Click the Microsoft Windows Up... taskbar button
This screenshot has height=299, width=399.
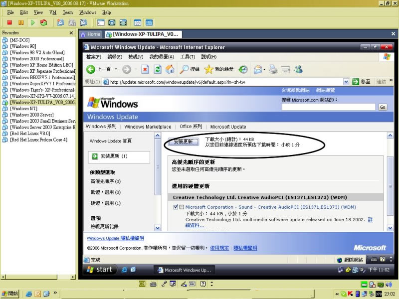(x=184, y=270)
